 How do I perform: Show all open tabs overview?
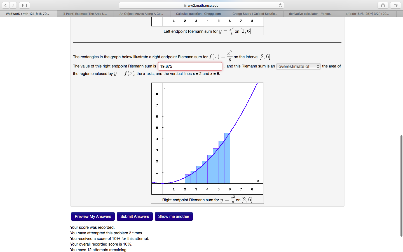coord(395,5)
